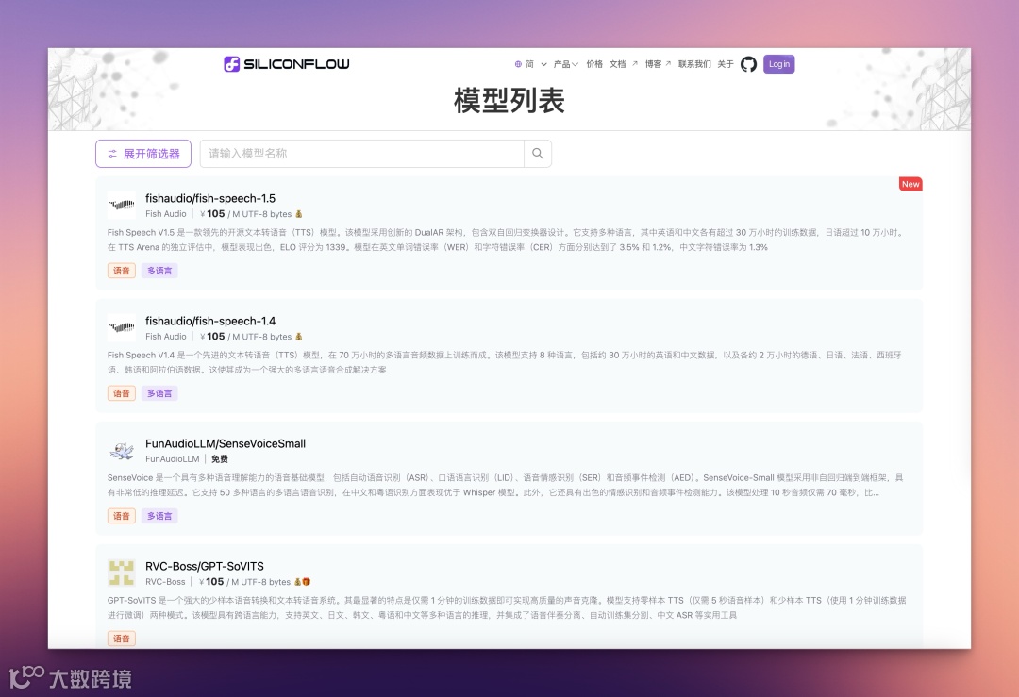Click the 模型列表 page heading
1019x697 pixels.
pos(509,101)
